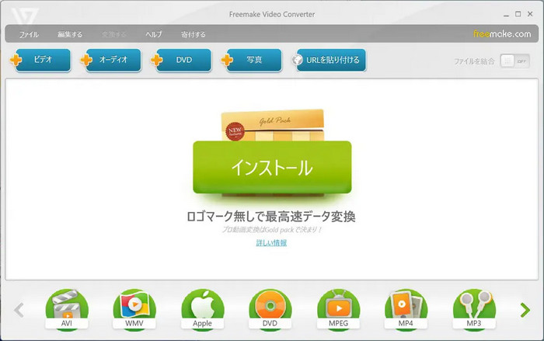The width and height of the screenshot is (544, 341).
Task: Select the DVD output format icon
Action: 270,309
